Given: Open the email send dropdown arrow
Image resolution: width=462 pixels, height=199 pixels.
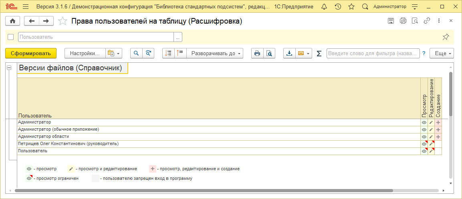Looking at the screenshot, I should point(308,54).
